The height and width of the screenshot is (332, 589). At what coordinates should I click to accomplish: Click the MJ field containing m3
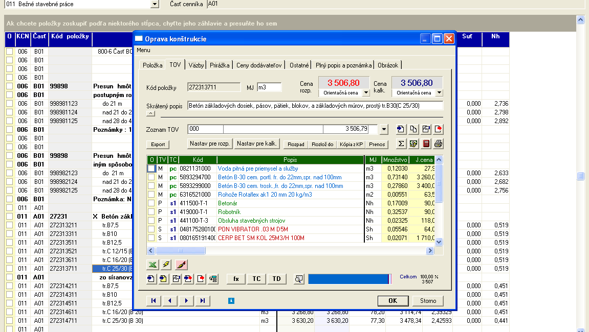point(269,87)
